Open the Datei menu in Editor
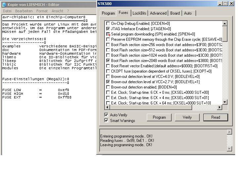The image size is (248, 174). click(x=7, y=11)
